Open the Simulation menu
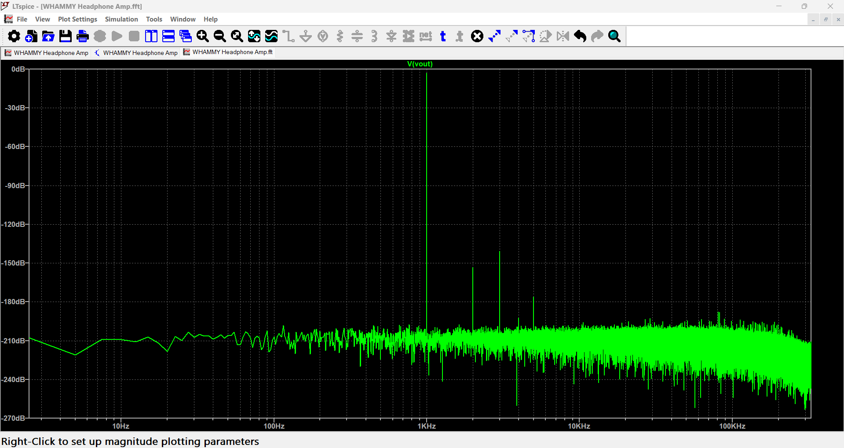The image size is (844, 448). 121,19
